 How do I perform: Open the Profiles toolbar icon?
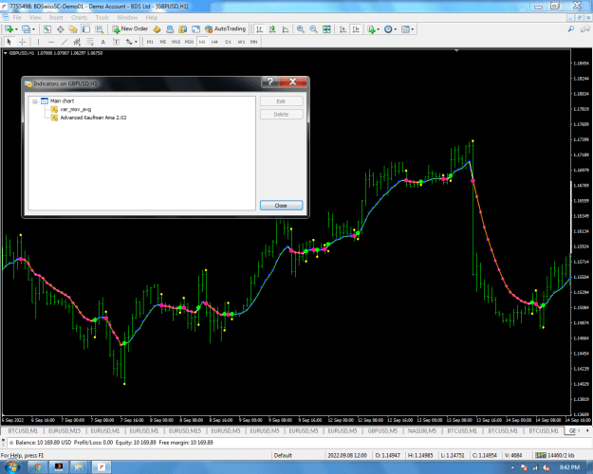tap(26, 29)
